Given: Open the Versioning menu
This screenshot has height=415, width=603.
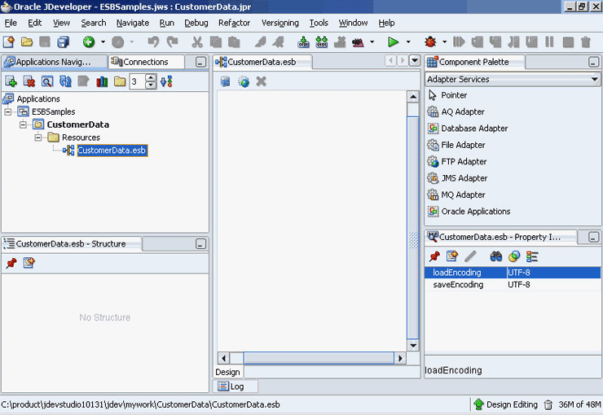Looking at the screenshot, I should click(280, 23).
